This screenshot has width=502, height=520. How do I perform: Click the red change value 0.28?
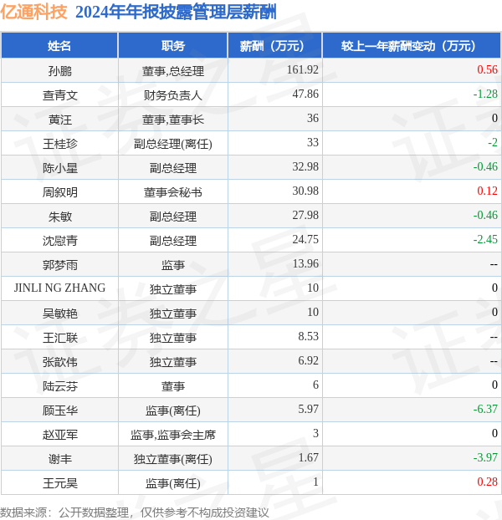(488, 482)
